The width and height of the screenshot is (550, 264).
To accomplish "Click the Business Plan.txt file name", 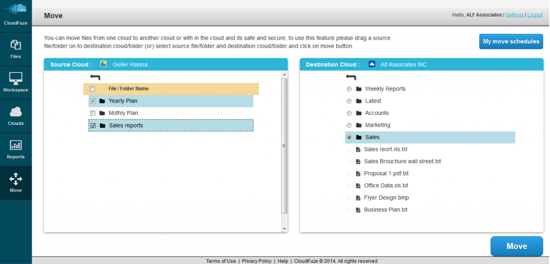I will pyautogui.click(x=386, y=210).
